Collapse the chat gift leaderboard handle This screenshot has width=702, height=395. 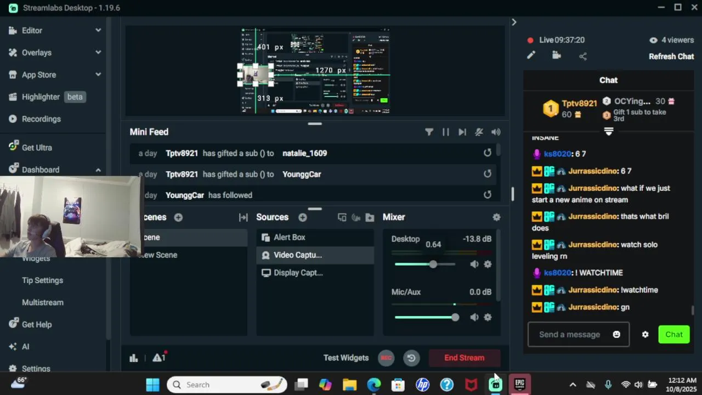tap(609, 132)
